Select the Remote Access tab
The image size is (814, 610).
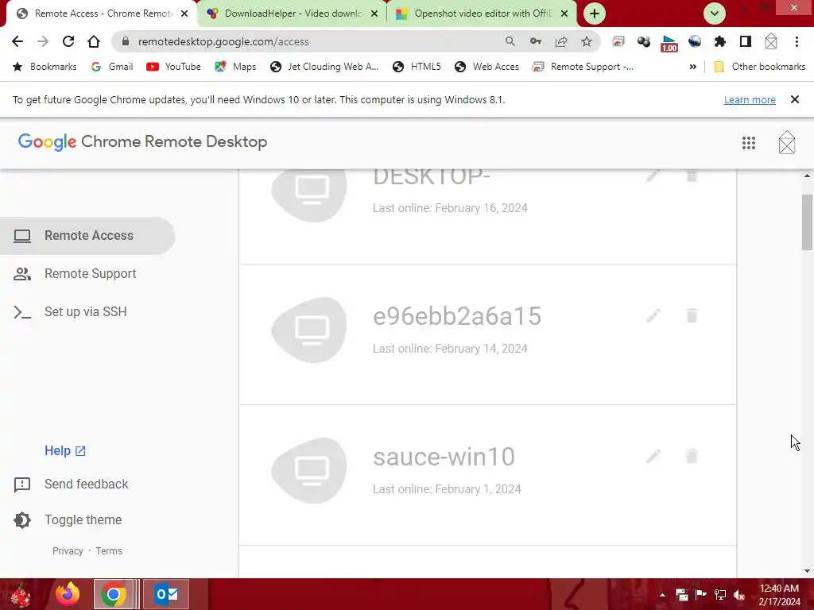[x=101, y=14]
